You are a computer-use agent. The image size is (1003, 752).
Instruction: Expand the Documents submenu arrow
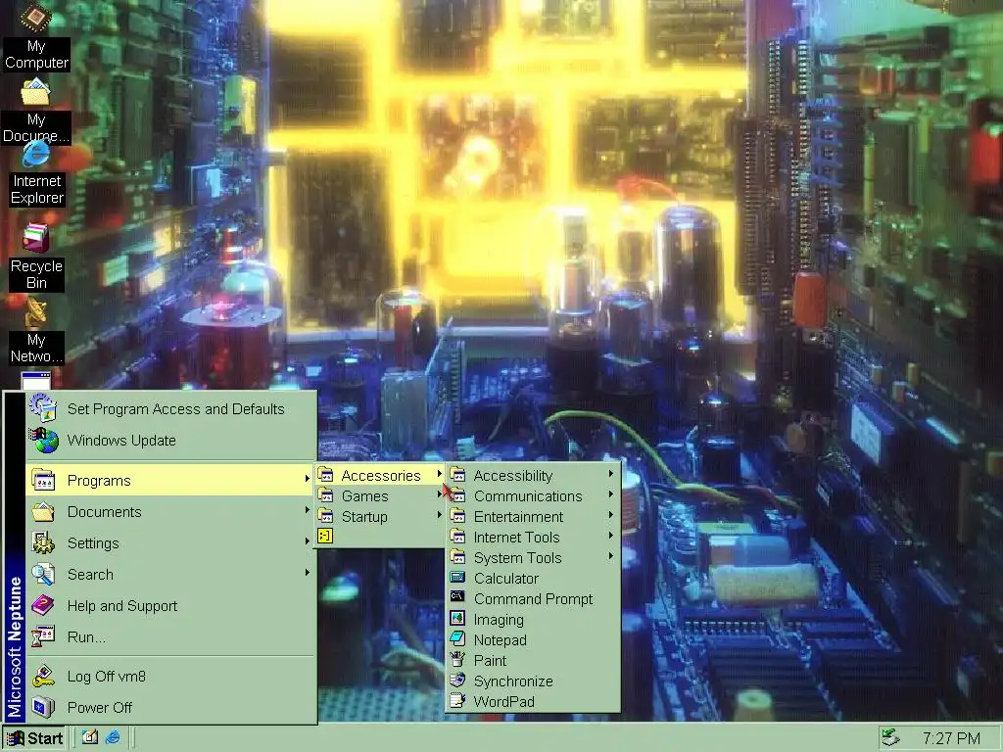coord(307,511)
